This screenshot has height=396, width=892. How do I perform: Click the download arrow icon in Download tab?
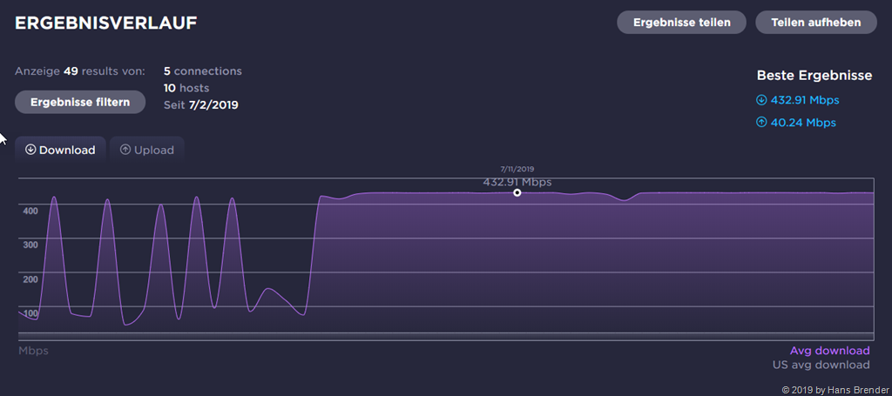coord(30,150)
